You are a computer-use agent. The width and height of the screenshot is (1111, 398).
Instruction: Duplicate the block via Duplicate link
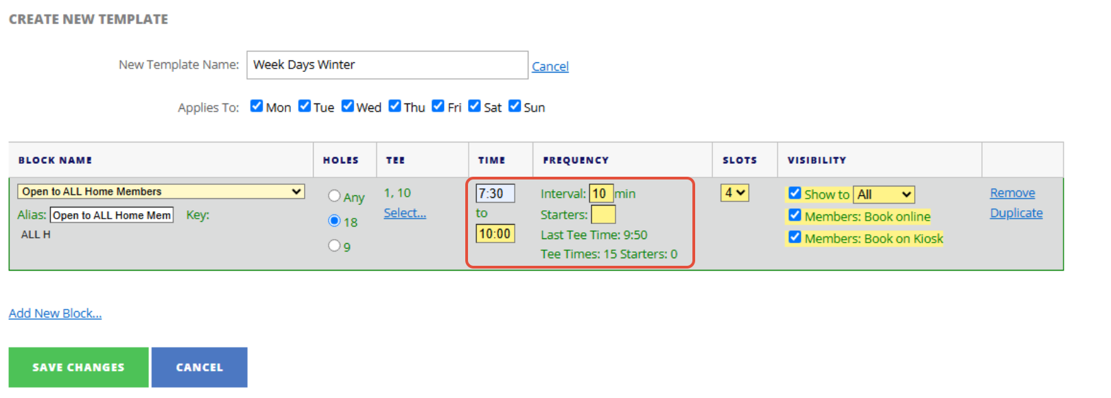[x=1016, y=213]
